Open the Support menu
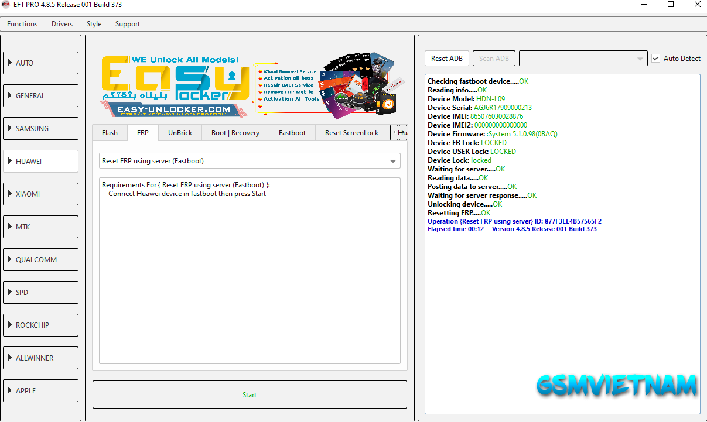The height and width of the screenshot is (422, 707). coord(127,24)
